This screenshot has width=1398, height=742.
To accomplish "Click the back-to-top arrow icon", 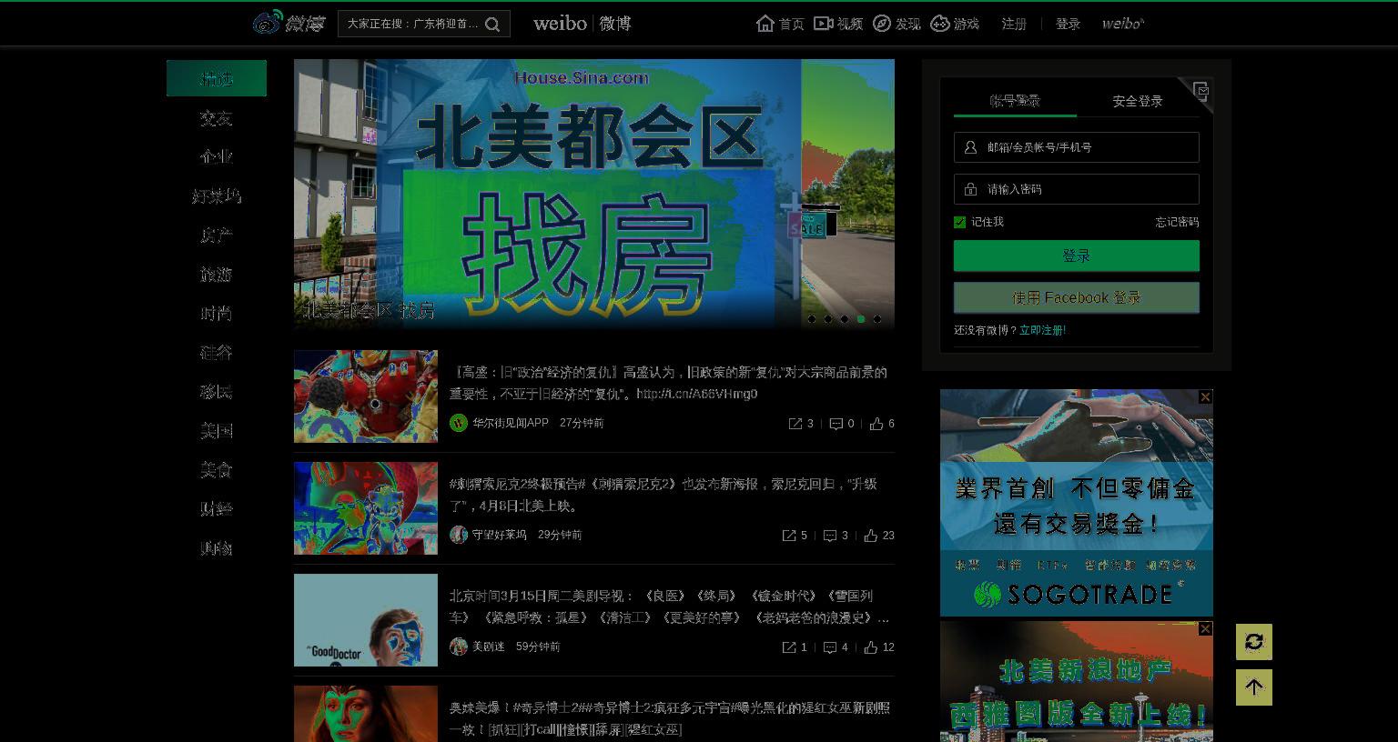I will pos(1254,687).
